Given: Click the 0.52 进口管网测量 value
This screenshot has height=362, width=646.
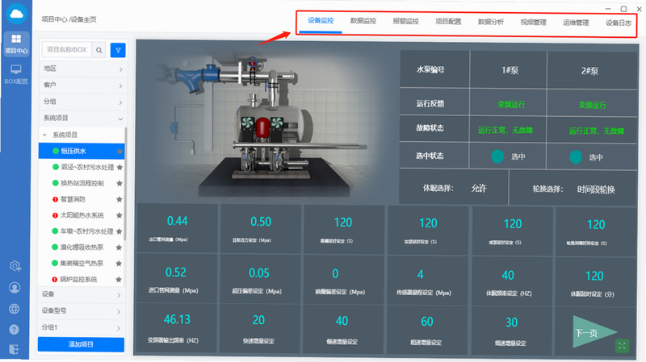Looking at the screenshot, I should pyautogui.click(x=176, y=273).
